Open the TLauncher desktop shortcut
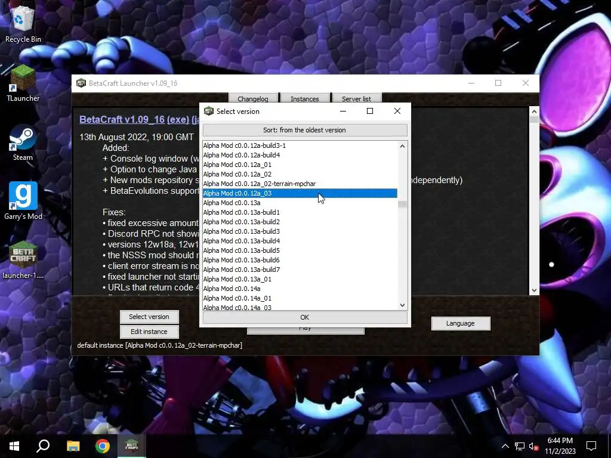The image size is (611, 458). click(x=23, y=83)
